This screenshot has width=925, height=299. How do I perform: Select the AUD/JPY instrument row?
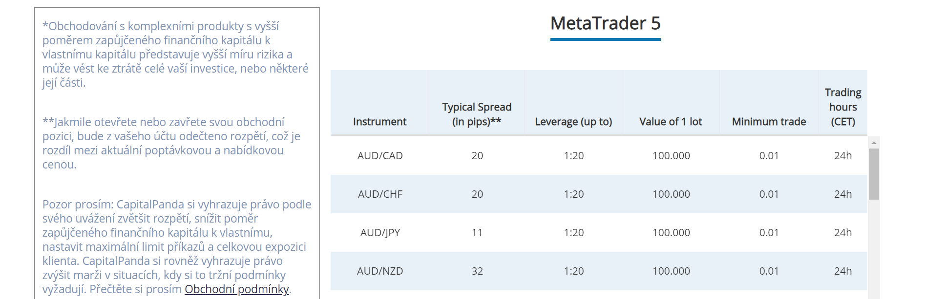coord(380,233)
